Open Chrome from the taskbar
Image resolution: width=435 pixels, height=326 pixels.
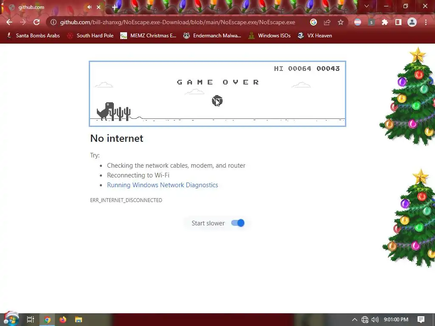pyautogui.click(x=47, y=320)
